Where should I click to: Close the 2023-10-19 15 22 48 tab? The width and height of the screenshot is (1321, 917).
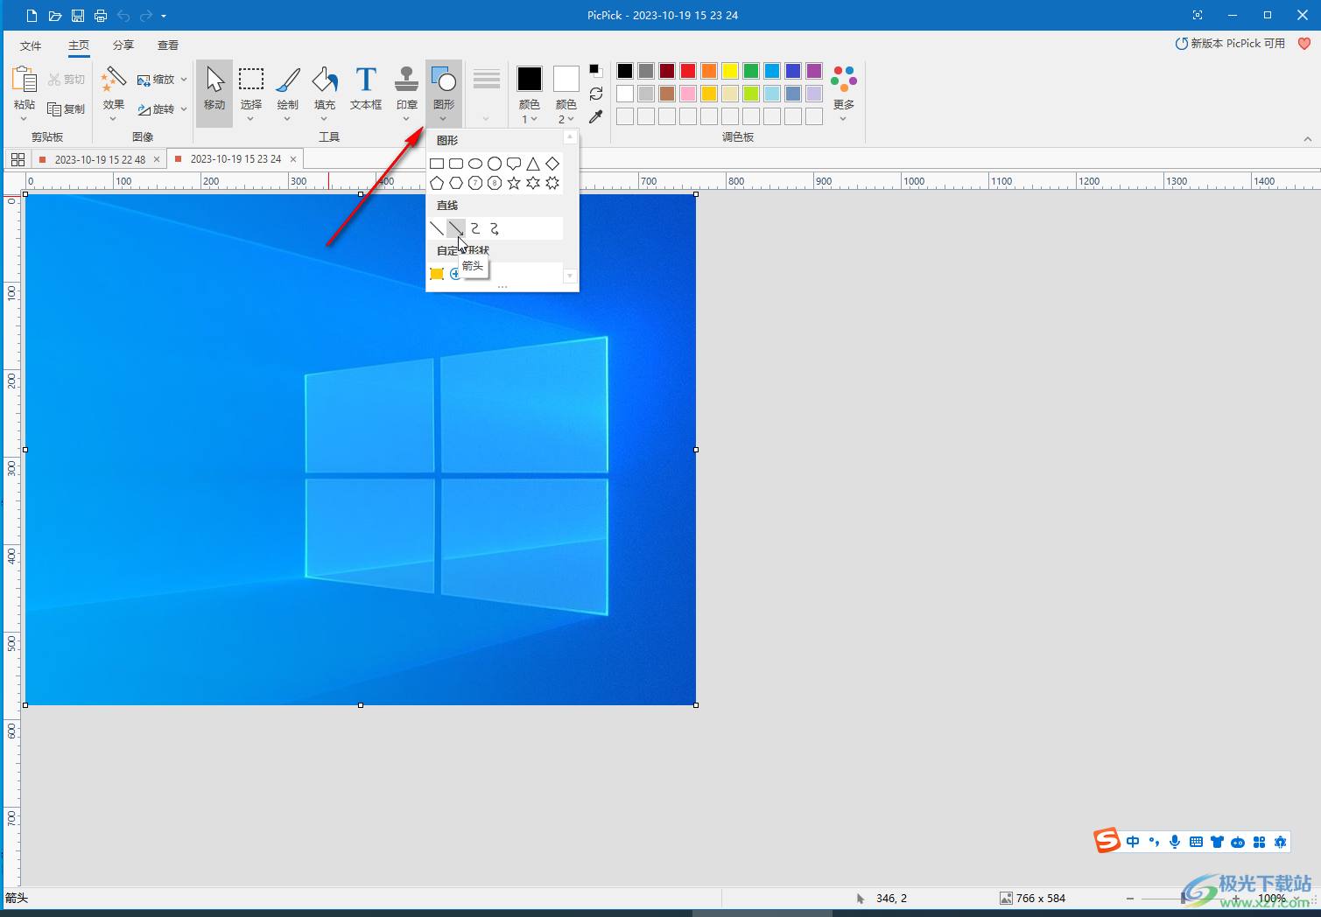tap(157, 159)
